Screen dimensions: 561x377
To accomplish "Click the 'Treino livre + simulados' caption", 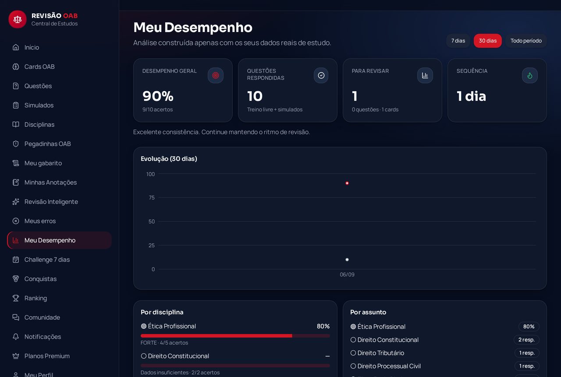I will (x=275, y=110).
